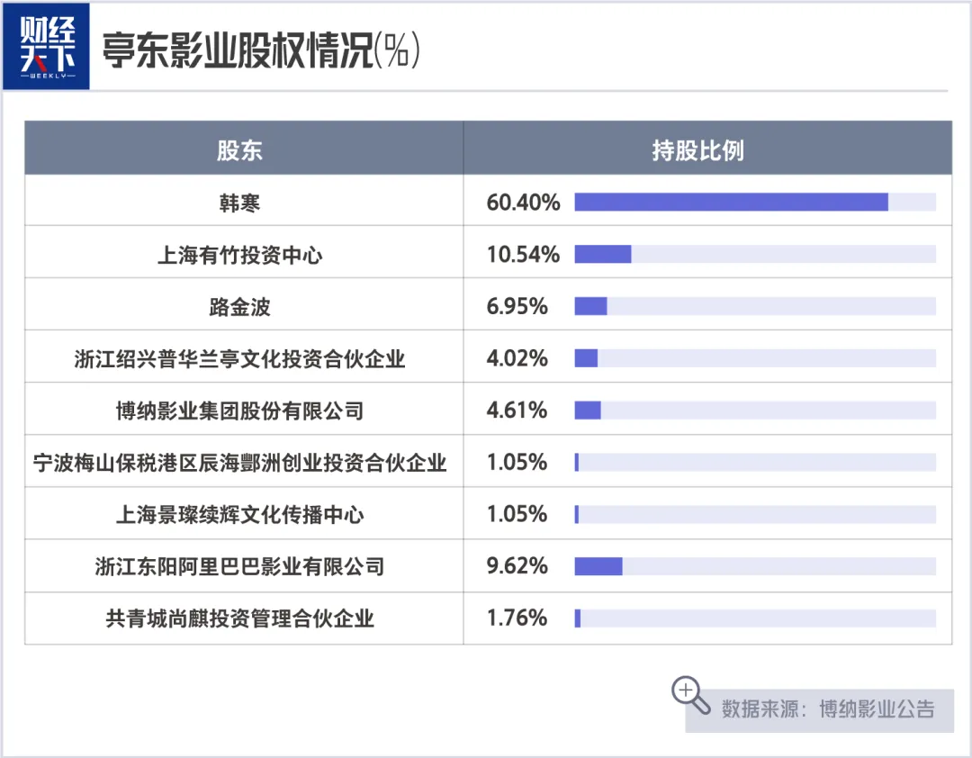Select the 韩寒 shareholder row name
This screenshot has width=972, height=758.
[x=239, y=203]
